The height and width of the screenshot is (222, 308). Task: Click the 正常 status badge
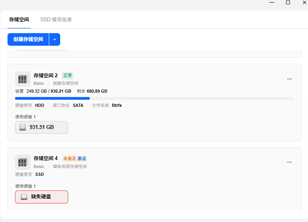point(68,75)
